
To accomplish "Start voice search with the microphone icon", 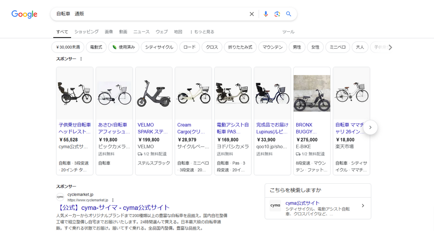I will 266,14.
